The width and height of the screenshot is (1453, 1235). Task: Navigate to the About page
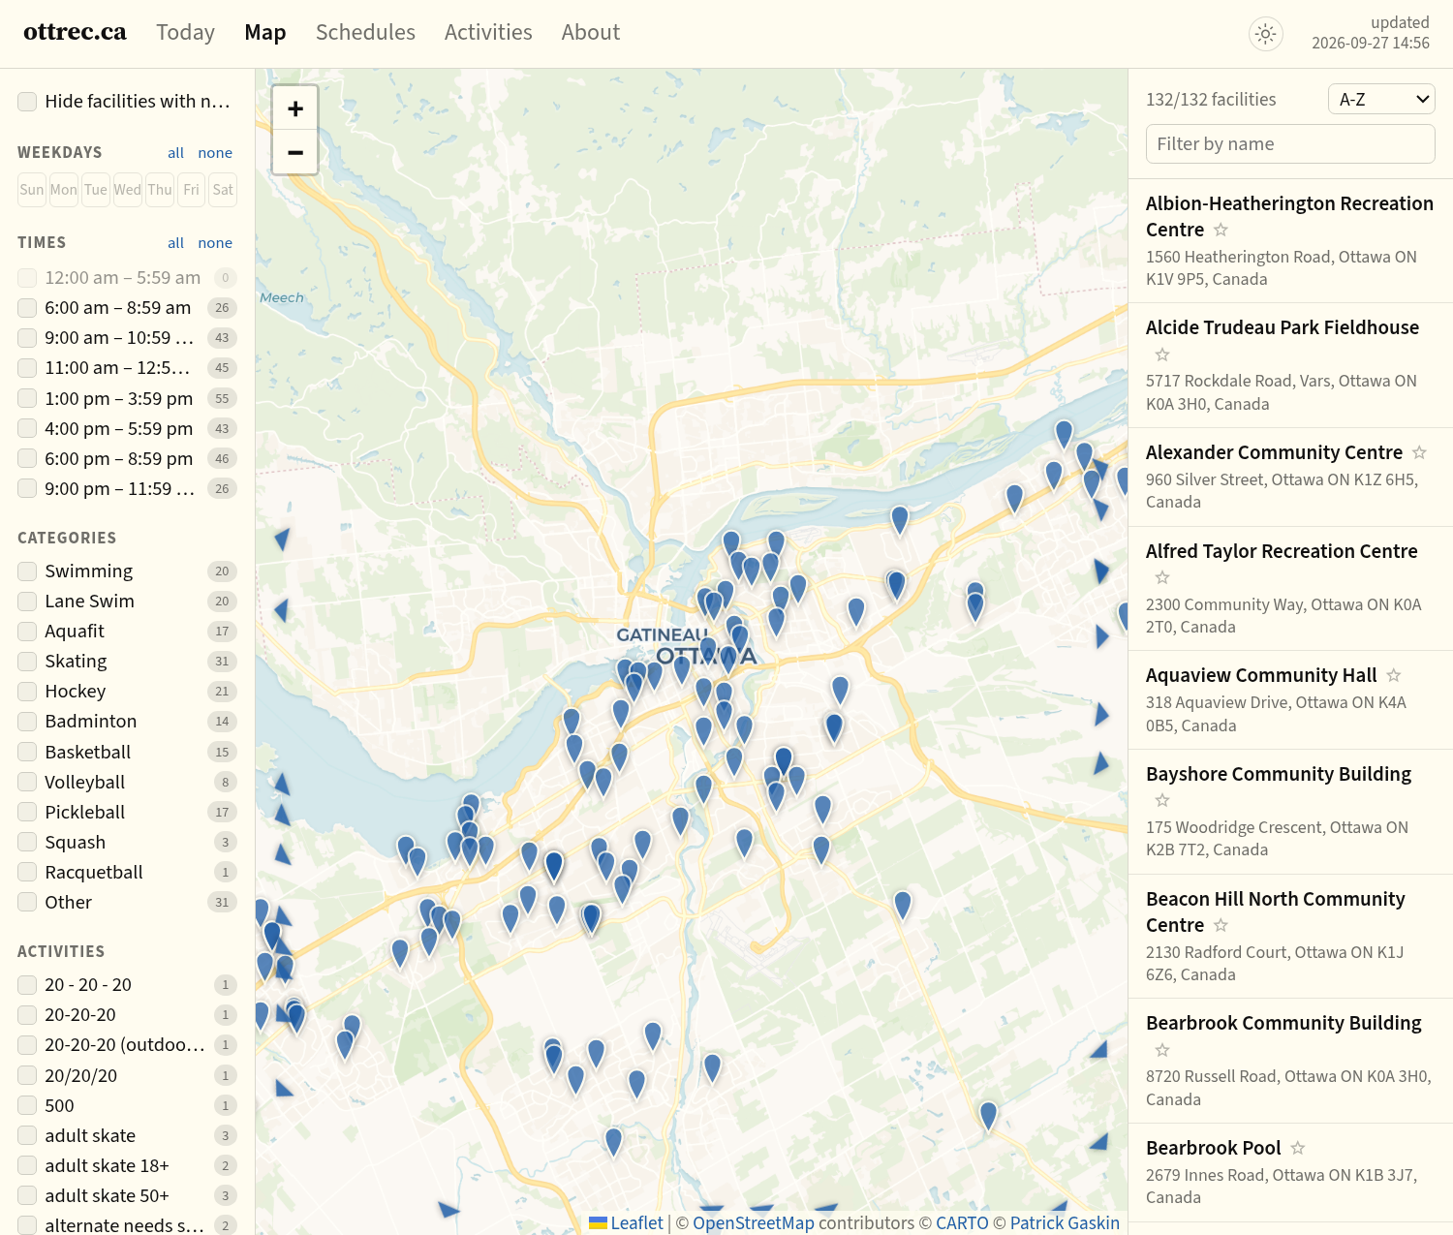point(591,33)
